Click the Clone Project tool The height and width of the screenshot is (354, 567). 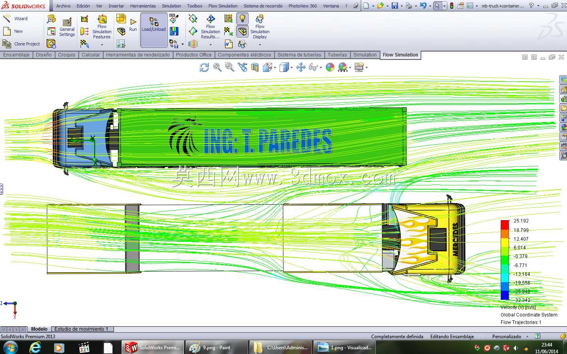click(21, 44)
